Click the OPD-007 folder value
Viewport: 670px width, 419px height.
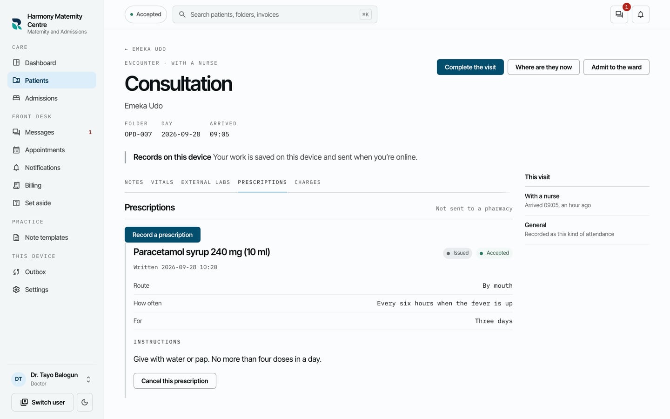(x=138, y=134)
